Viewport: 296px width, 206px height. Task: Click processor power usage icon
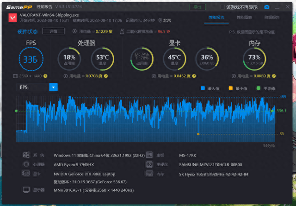point(66,76)
